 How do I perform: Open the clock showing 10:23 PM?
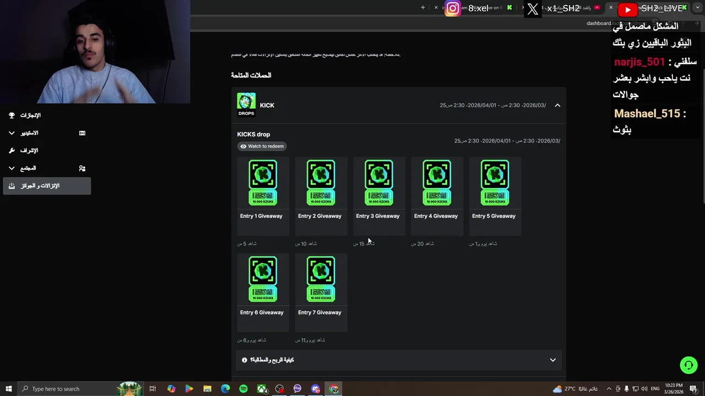(674, 389)
